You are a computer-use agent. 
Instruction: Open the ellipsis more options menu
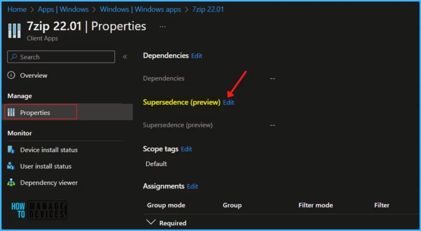(163, 27)
